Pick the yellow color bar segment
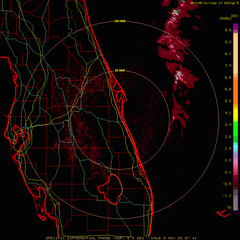The image size is (240, 240). [235, 114]
